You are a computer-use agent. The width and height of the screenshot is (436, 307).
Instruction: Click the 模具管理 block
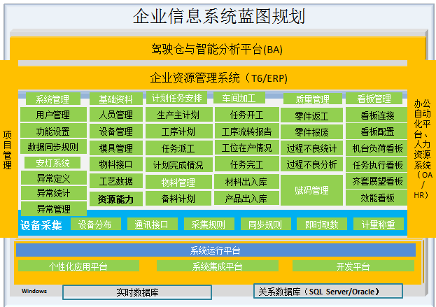click(x=116, y=148)
